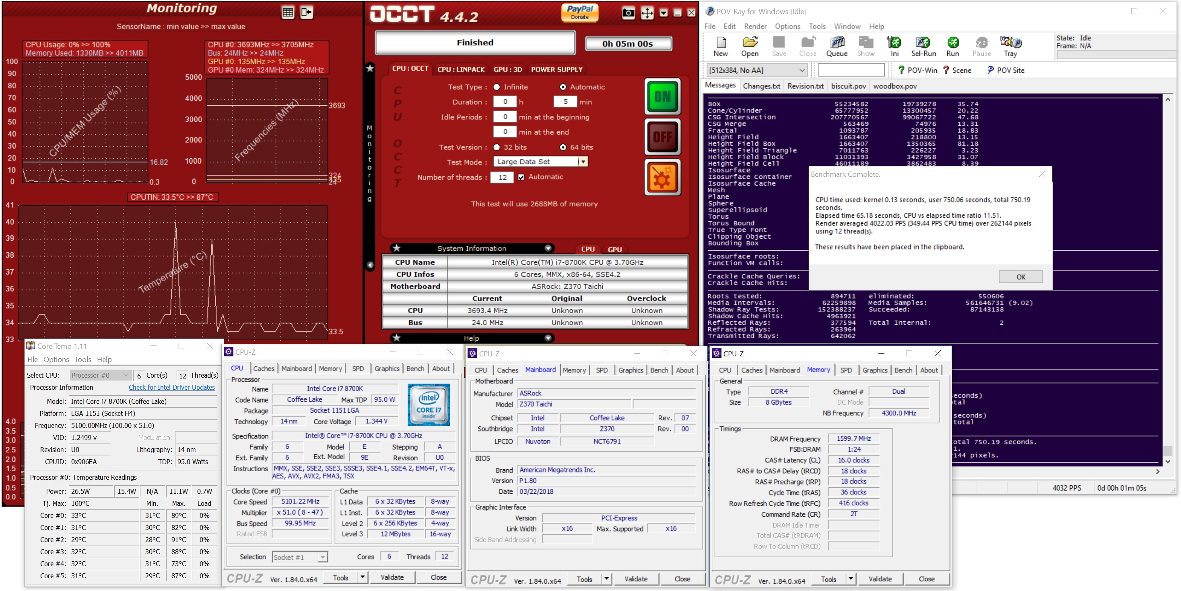Open Tools dropdown arrow in CPU-Z CPU window
Image resolution: width=1181 pixels, height=591 pixels.
pos(363,577)
